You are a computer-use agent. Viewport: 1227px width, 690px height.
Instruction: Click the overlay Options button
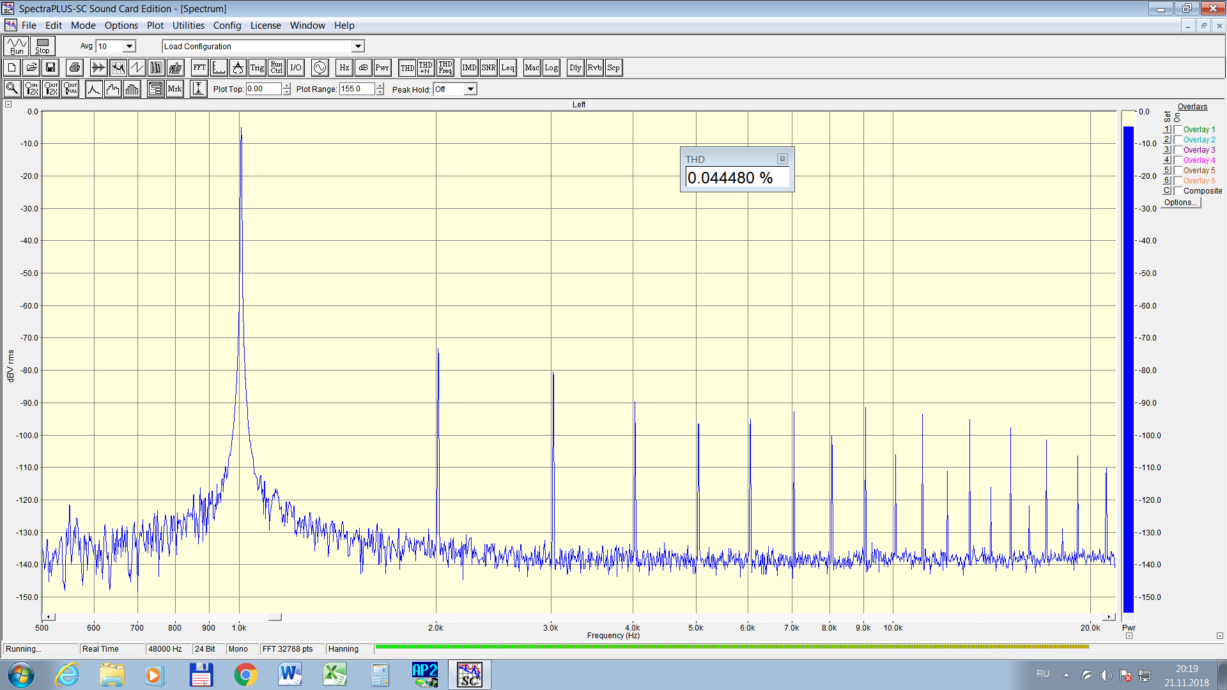(x=1180, y=203)
